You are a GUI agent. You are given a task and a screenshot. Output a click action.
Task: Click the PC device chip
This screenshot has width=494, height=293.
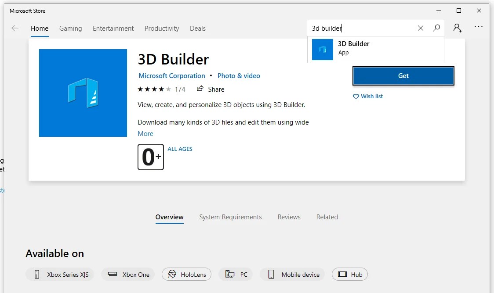click(x=235, y=275)
